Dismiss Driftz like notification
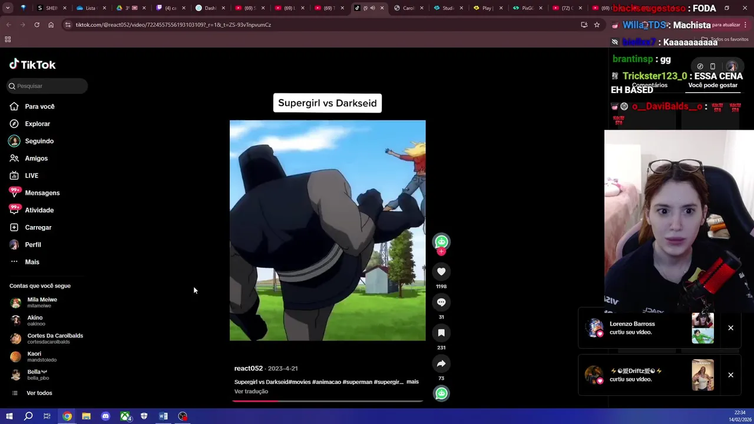 730,375
